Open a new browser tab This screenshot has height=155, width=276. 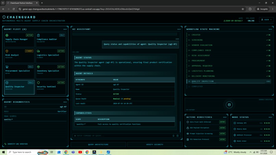pyautogui.click(x=42, y=3)
